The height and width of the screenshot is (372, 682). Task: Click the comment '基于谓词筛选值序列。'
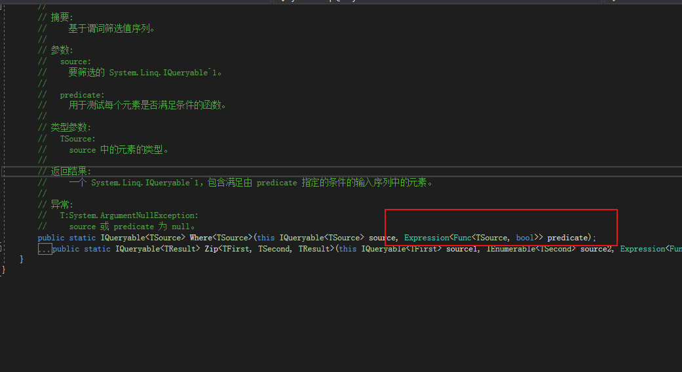[111, 29]
